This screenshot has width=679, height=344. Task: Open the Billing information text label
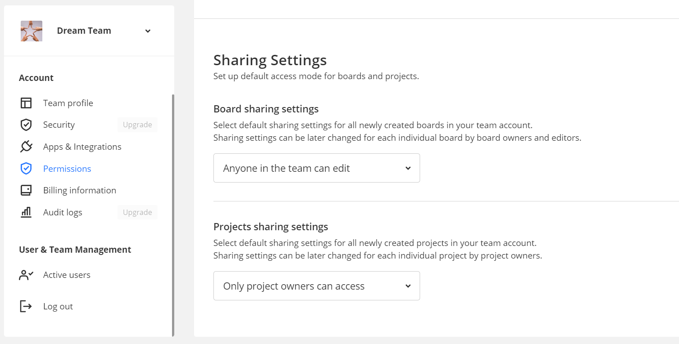pyautogui.click(x=80, y=190)
